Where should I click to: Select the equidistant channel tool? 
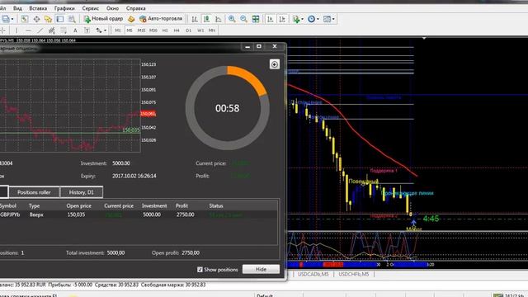[x=51, y=31]
